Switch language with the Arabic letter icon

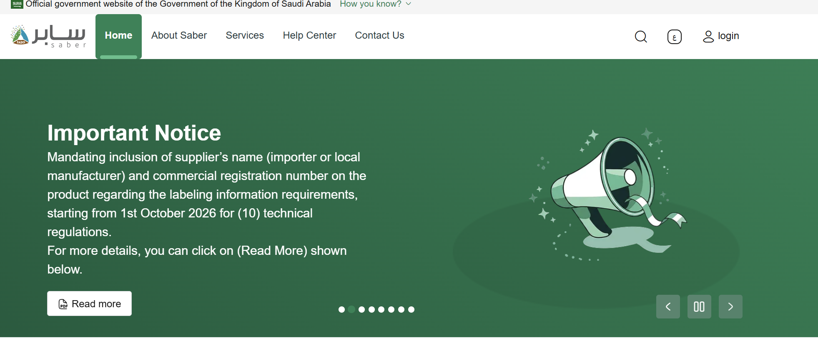[674, 37]
